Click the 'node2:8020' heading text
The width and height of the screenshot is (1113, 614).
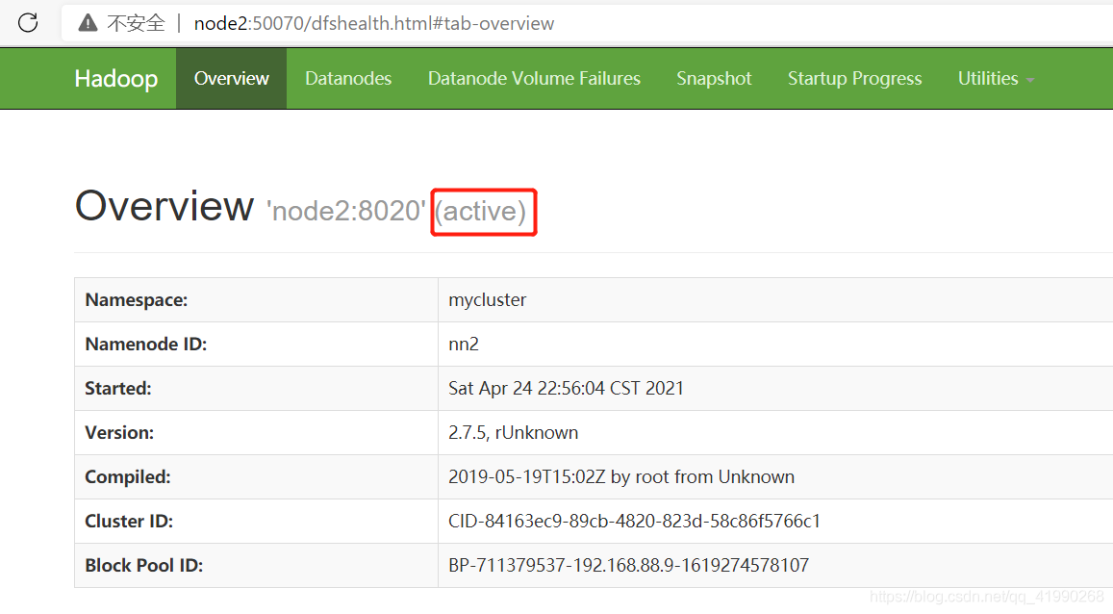[346, 211]
